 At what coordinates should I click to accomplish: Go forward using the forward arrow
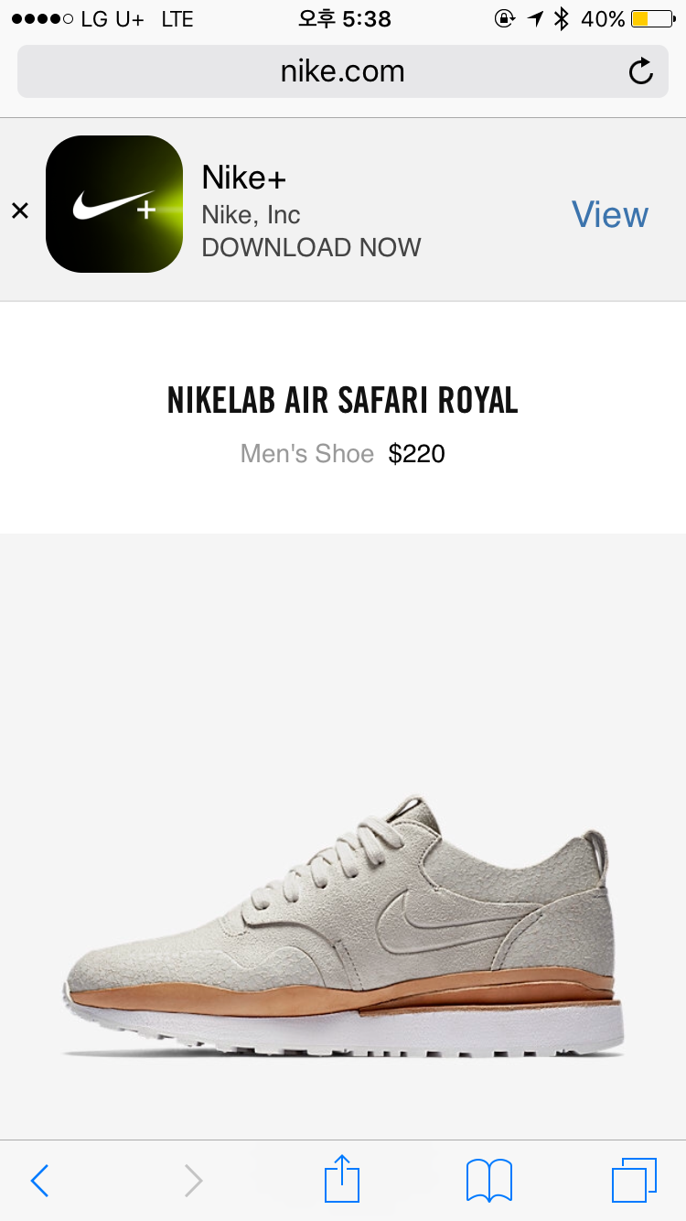pos(193,1181)
